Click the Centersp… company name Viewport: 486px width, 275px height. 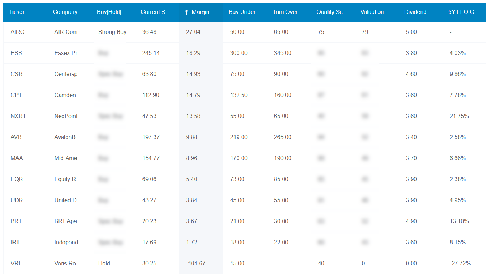pyautogui.click(x=69, y=74)
